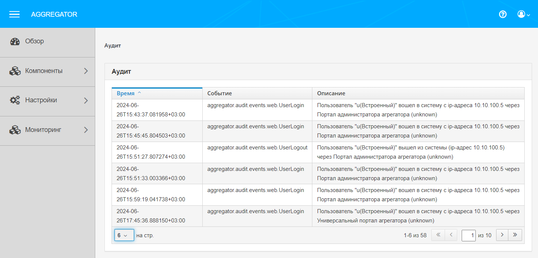Viewport: 538px width, 258px height.
Task: Click the Настройки gears icon
Action: pos(15,100)
